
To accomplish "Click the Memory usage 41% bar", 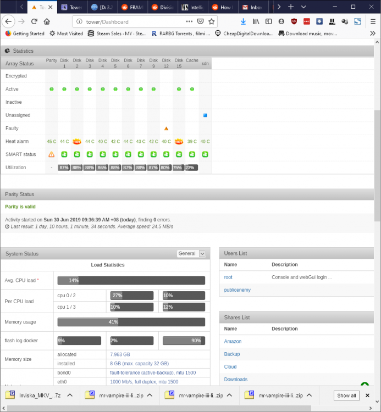I will (131, 322).
